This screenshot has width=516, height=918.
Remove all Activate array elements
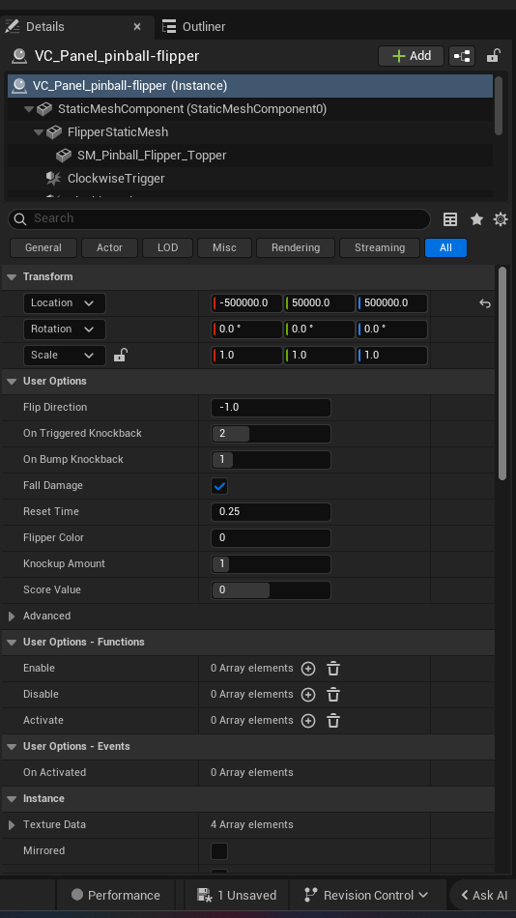[x=333, y=721]
